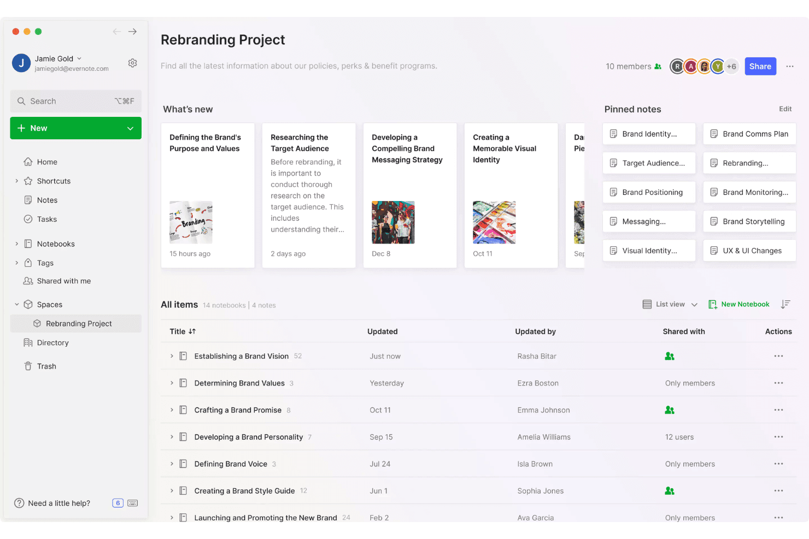
Task: Click shared members icon for Creating a Brand Style Guide
Action: tap(670, 491)
